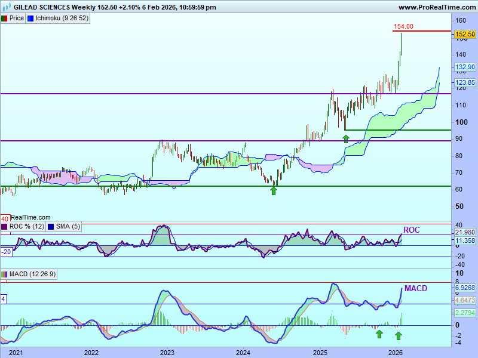Select the 2023 label on time axis

167,353
